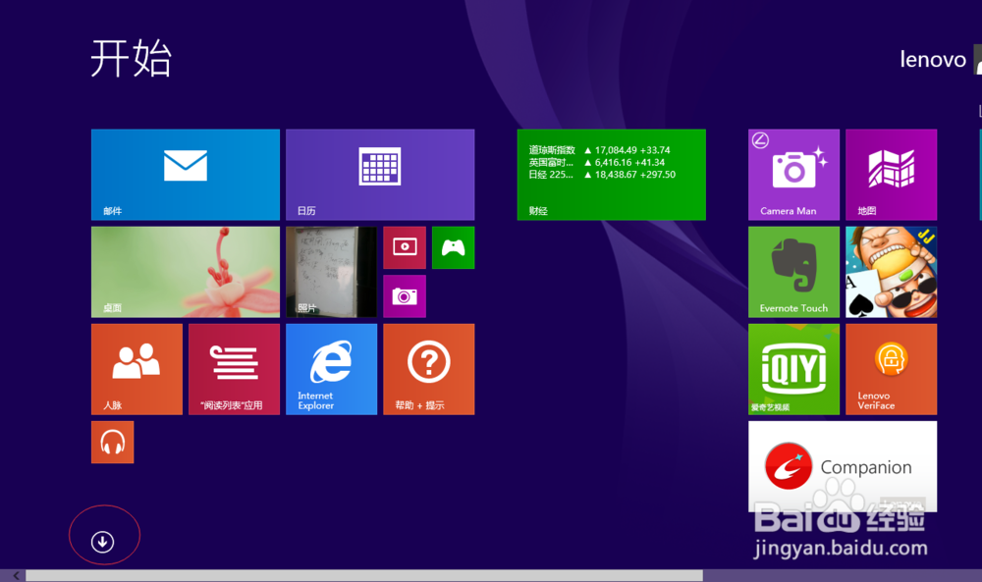Click the user avatar next to lenovo
This screenshot has width=982, height=582.
[975, 59]
